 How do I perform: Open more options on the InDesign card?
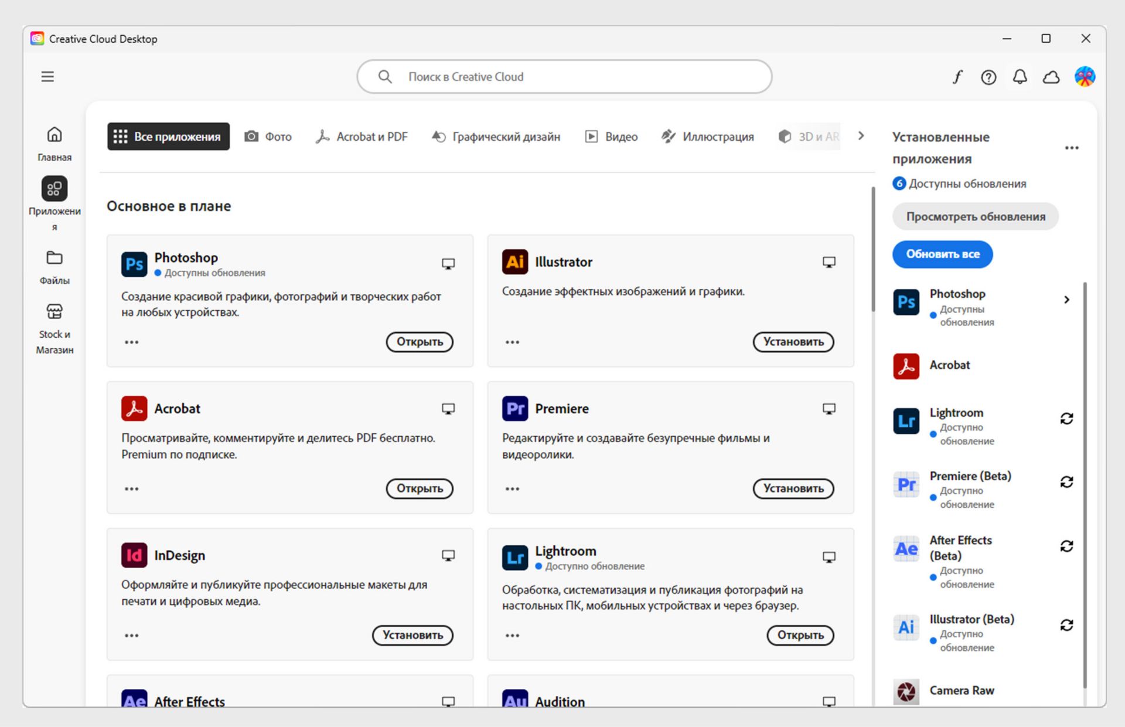pos(131,635)
